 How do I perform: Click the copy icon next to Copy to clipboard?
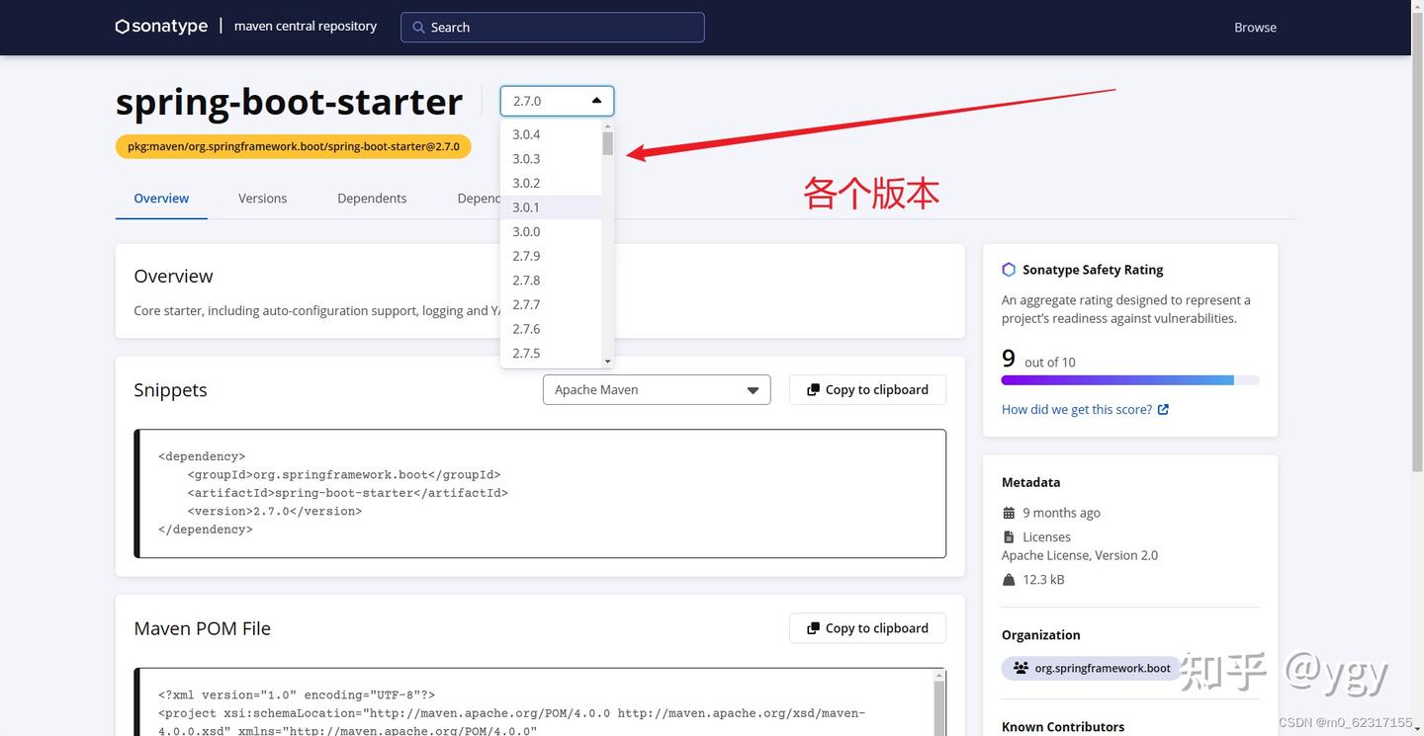[813, 389]
